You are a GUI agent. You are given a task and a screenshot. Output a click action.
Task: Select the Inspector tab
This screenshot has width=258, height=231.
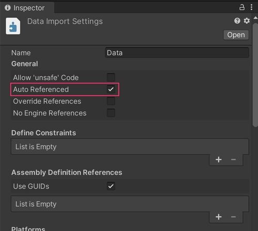click(27, 8)
